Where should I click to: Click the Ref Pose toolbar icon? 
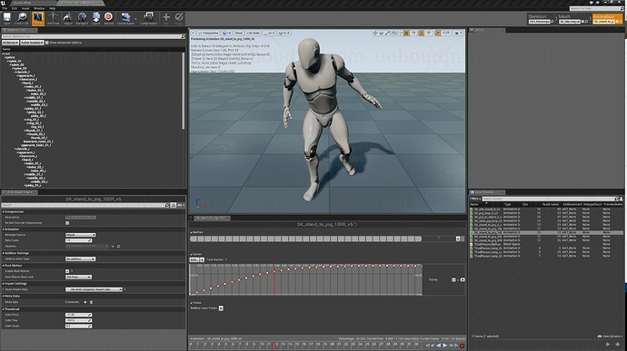pyautogui.click(x=53, y=18)
